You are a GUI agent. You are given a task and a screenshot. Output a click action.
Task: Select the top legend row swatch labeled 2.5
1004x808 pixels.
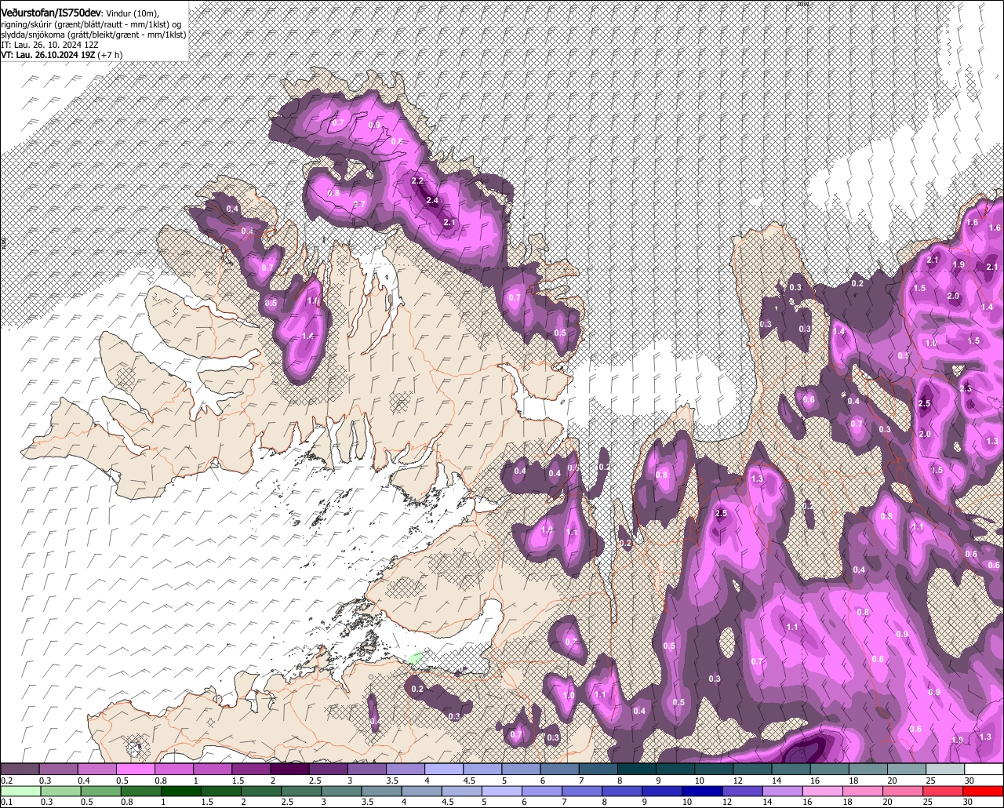pyautogui.click(x=328, y=769)
